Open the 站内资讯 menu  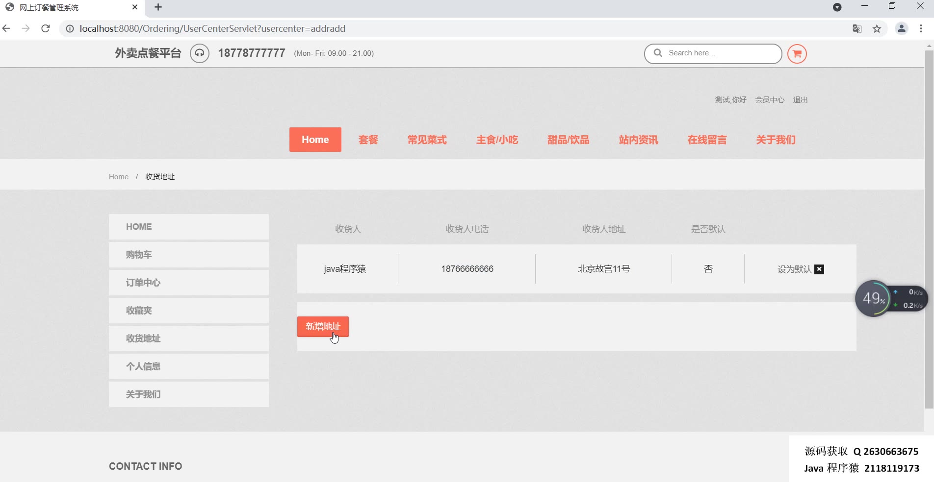tap(638, 140)
